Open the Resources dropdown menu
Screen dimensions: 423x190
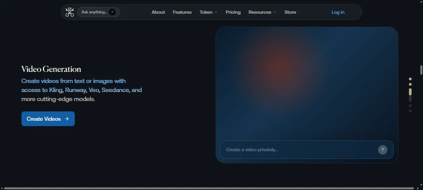(x=262, y=12)
